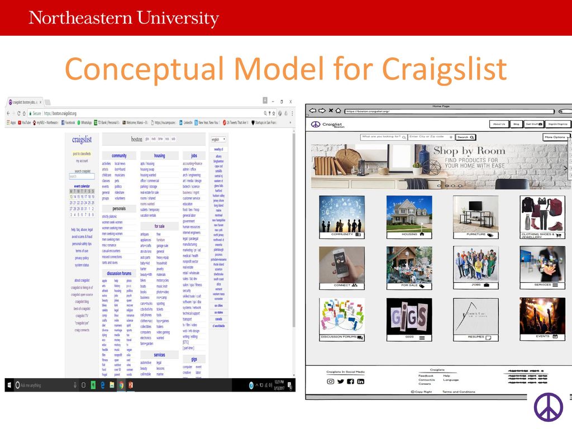Open the EVENTS category thumbnail in the mockup
Screen dimensions: 572x429
(x=542, y=319)
